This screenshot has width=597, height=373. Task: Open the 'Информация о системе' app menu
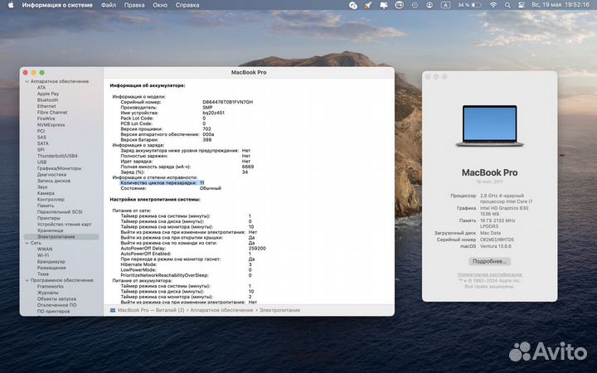(x=57, y=5)
